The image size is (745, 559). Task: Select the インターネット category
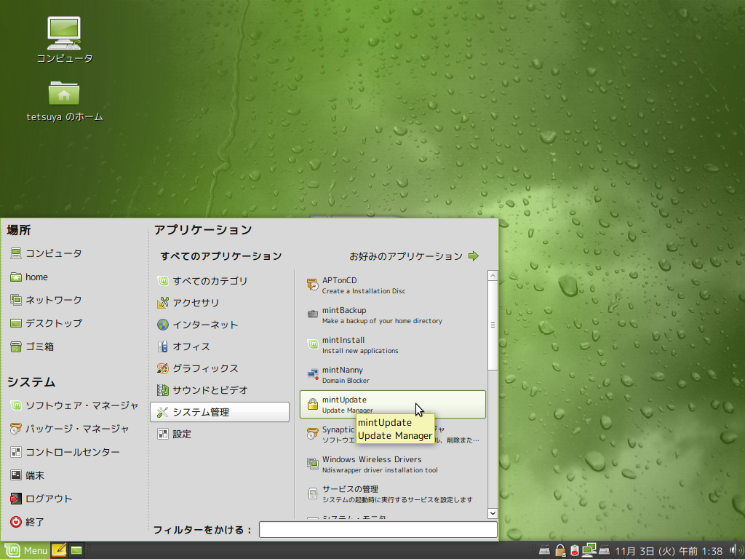[x=220, y=325]
